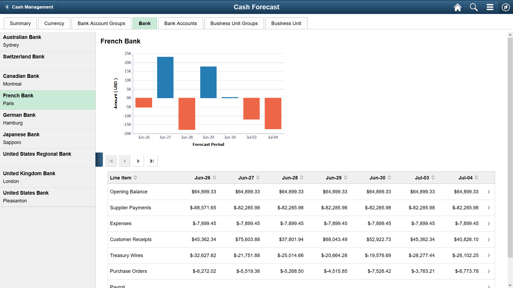Jump to first page of forecast periods

[x=111, y=161]
